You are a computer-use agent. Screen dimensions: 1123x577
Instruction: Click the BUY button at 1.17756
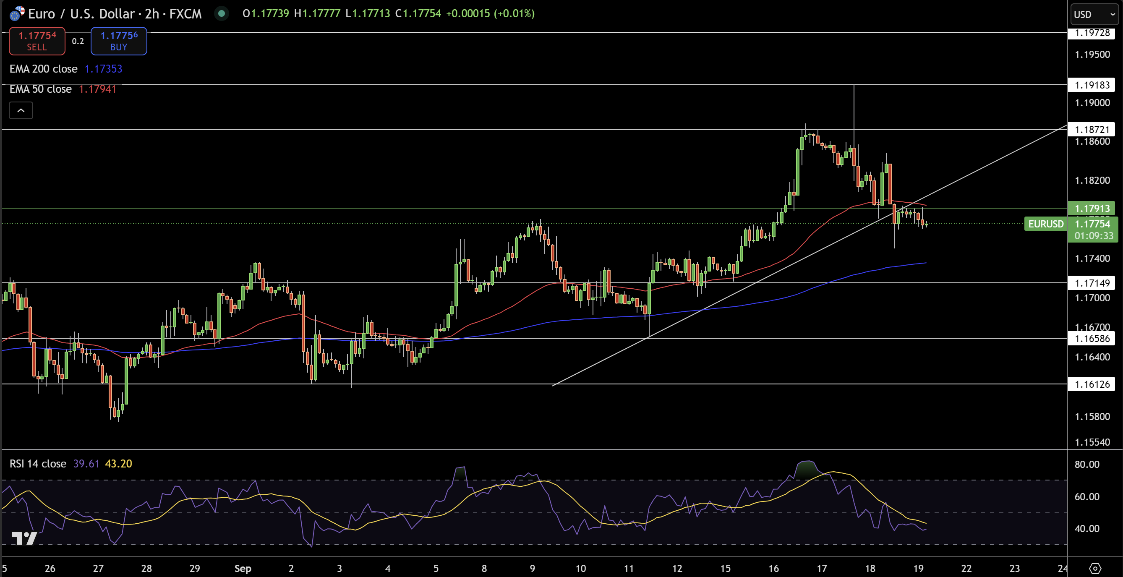[x=119, y=41]
